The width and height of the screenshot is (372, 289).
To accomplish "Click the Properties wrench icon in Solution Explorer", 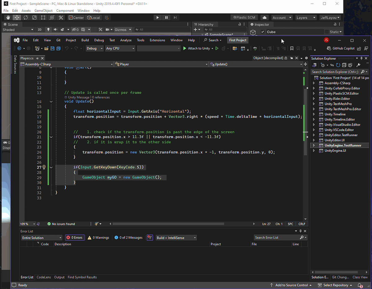I will click(359, 65).
